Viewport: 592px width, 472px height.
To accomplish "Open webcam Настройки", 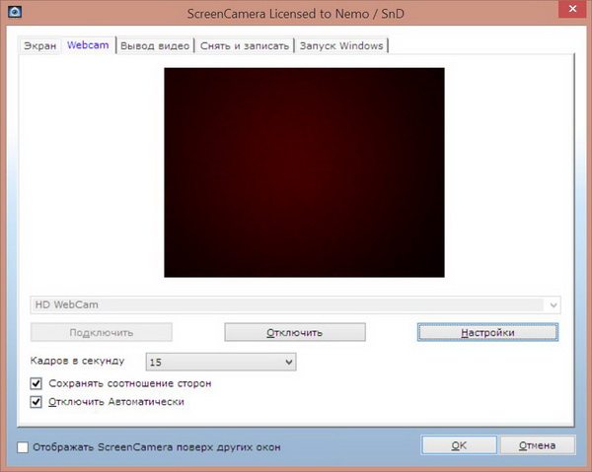I will pos(487,333).
